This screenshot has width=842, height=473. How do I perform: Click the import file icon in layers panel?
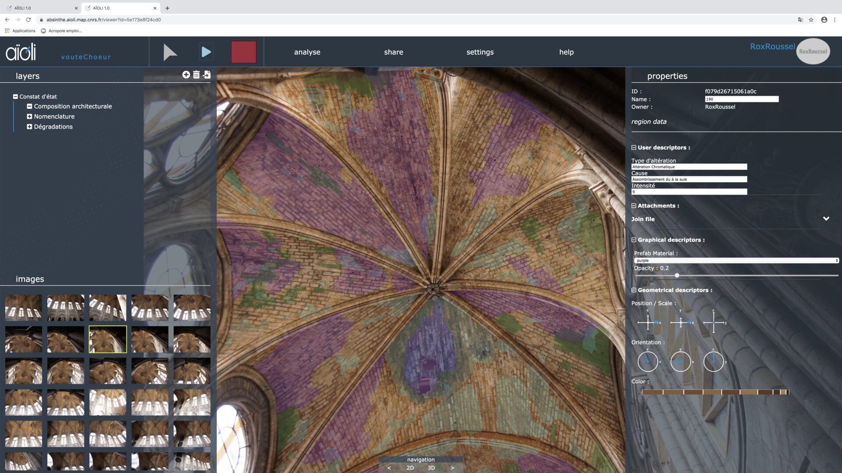pos(207,75)
